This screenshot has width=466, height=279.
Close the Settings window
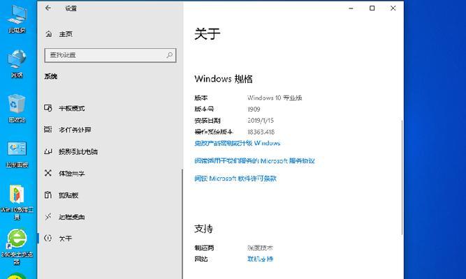[x=393, y=8]
